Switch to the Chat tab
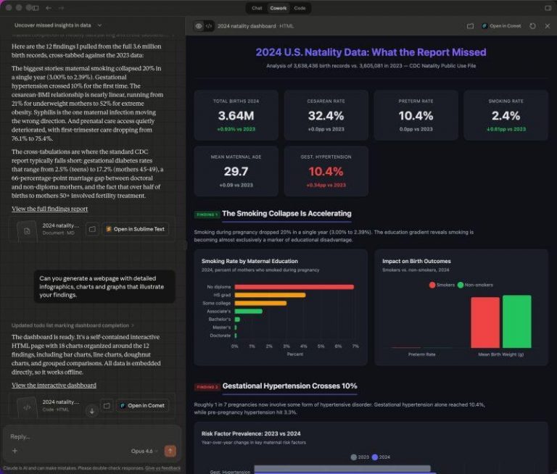This screenshot has height=474, width=557. pyautogui.click(x=257, y=8)
